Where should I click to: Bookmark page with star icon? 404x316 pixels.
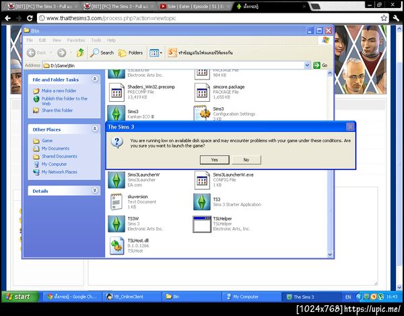pos(384,18)
